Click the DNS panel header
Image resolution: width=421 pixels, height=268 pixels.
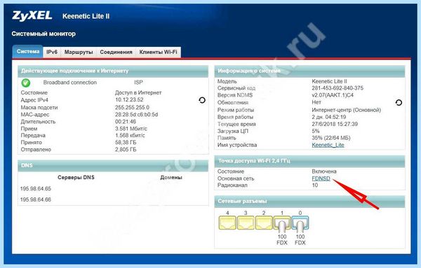click(x=113, y=166)
